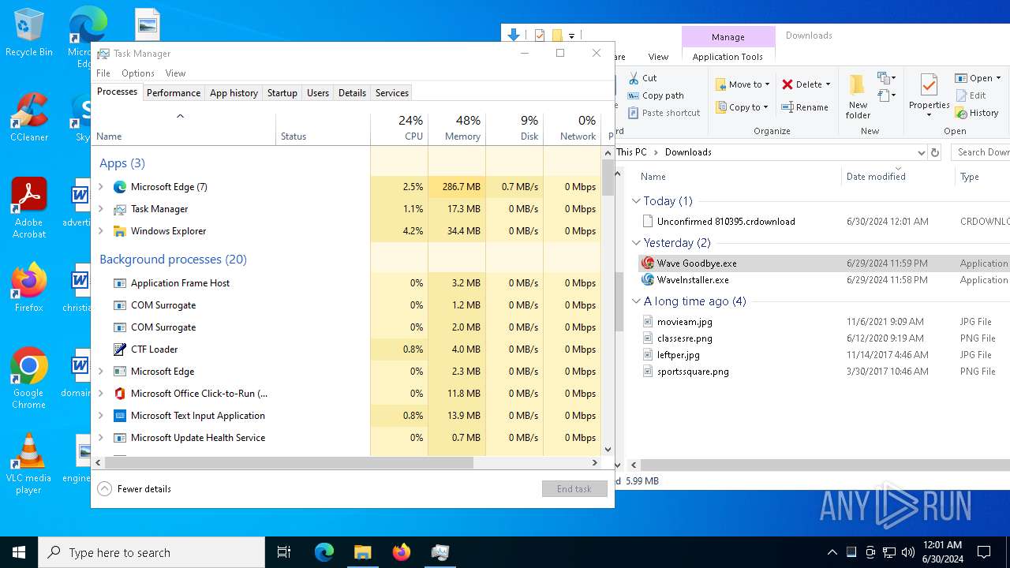Open File Explorer from taskbar

click(x=362, y=552)
